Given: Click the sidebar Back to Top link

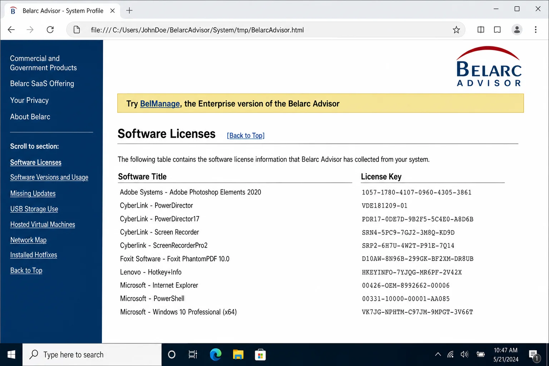Looking at the screenshot, I should 26,271.
